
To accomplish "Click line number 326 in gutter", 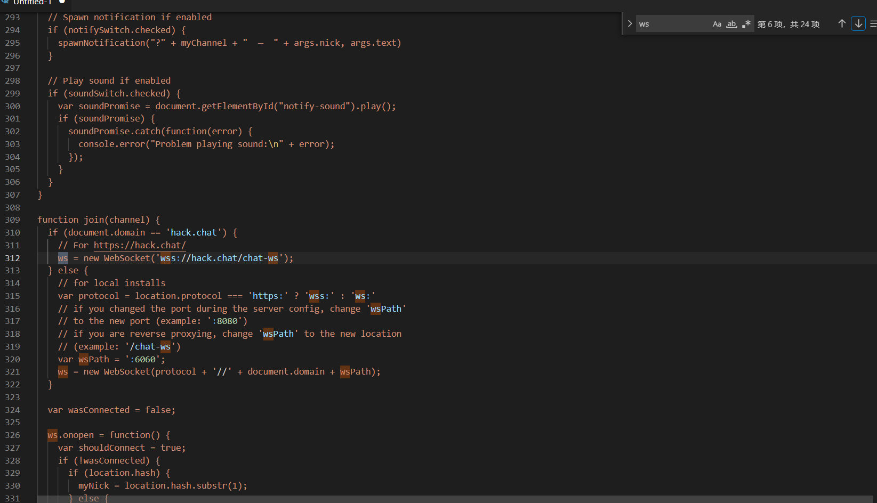I will (13, 435).
